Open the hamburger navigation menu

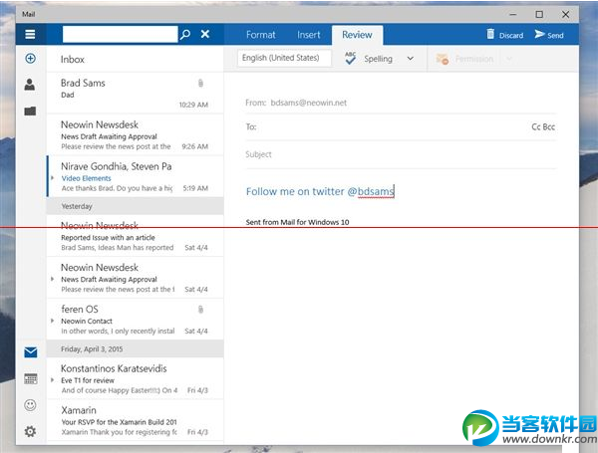click(x=30, y=34)
